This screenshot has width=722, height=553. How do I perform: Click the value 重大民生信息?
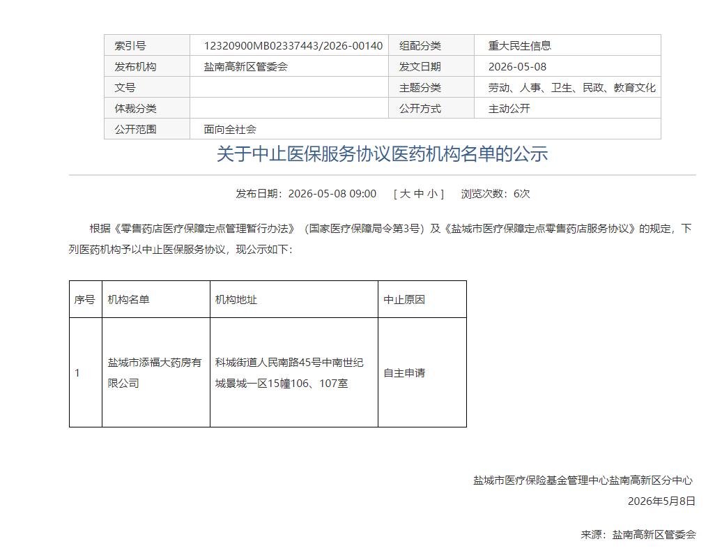[x=520, y=45]
